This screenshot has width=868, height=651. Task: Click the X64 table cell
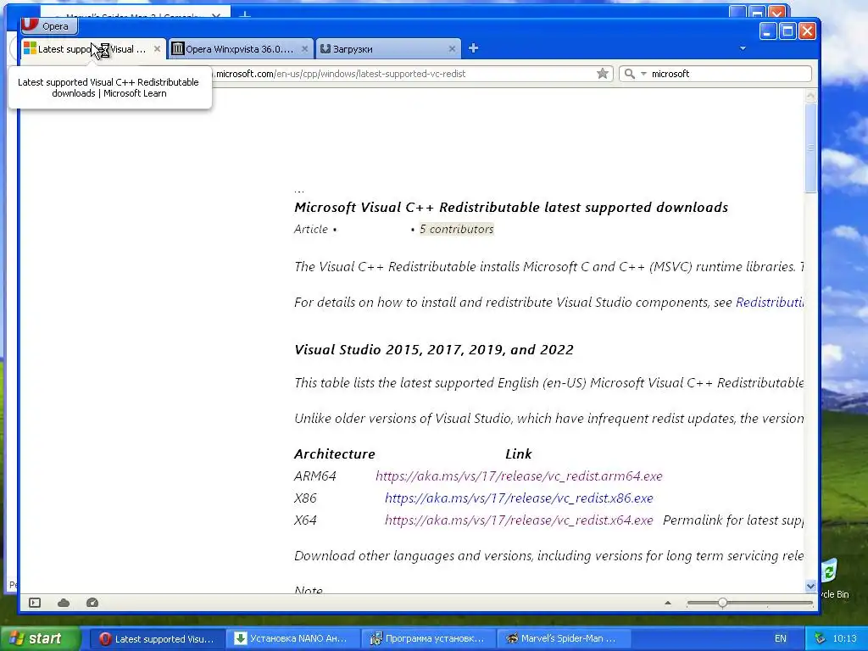(305, 520)
